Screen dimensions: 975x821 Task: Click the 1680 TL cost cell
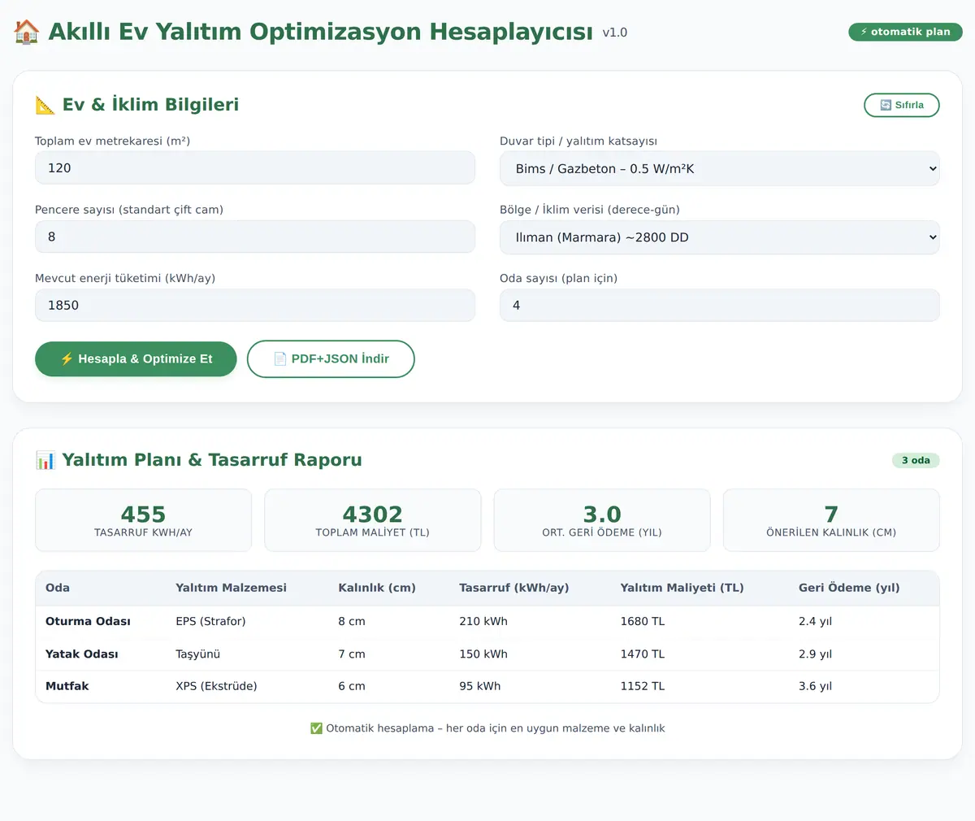[643, 621]
